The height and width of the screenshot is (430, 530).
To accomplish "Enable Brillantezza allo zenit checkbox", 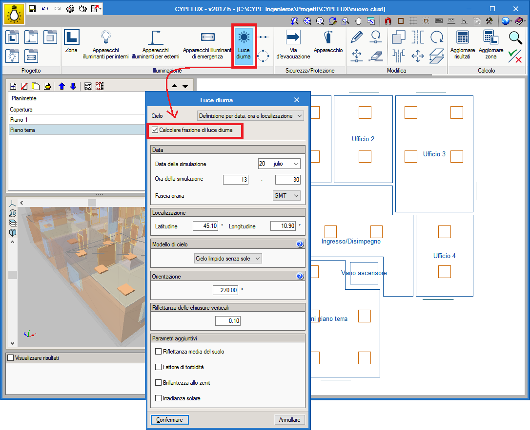I will (158, 382).
